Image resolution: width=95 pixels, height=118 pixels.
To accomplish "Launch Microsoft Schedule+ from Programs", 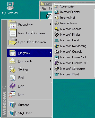I will 74,69.
